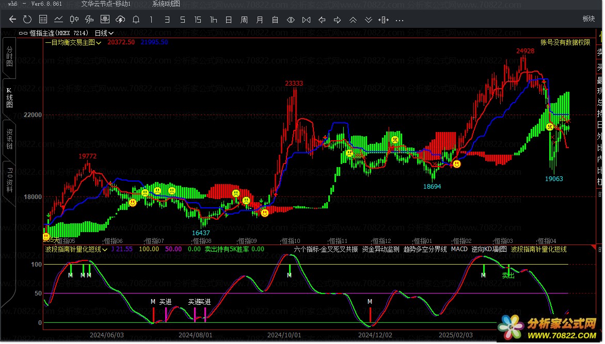
Task: Click the double up chevron icon
Action: click(x=353, y=20)
